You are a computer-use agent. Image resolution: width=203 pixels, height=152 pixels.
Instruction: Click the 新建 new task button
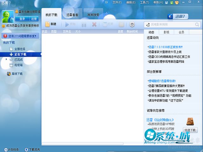(51, 24)
